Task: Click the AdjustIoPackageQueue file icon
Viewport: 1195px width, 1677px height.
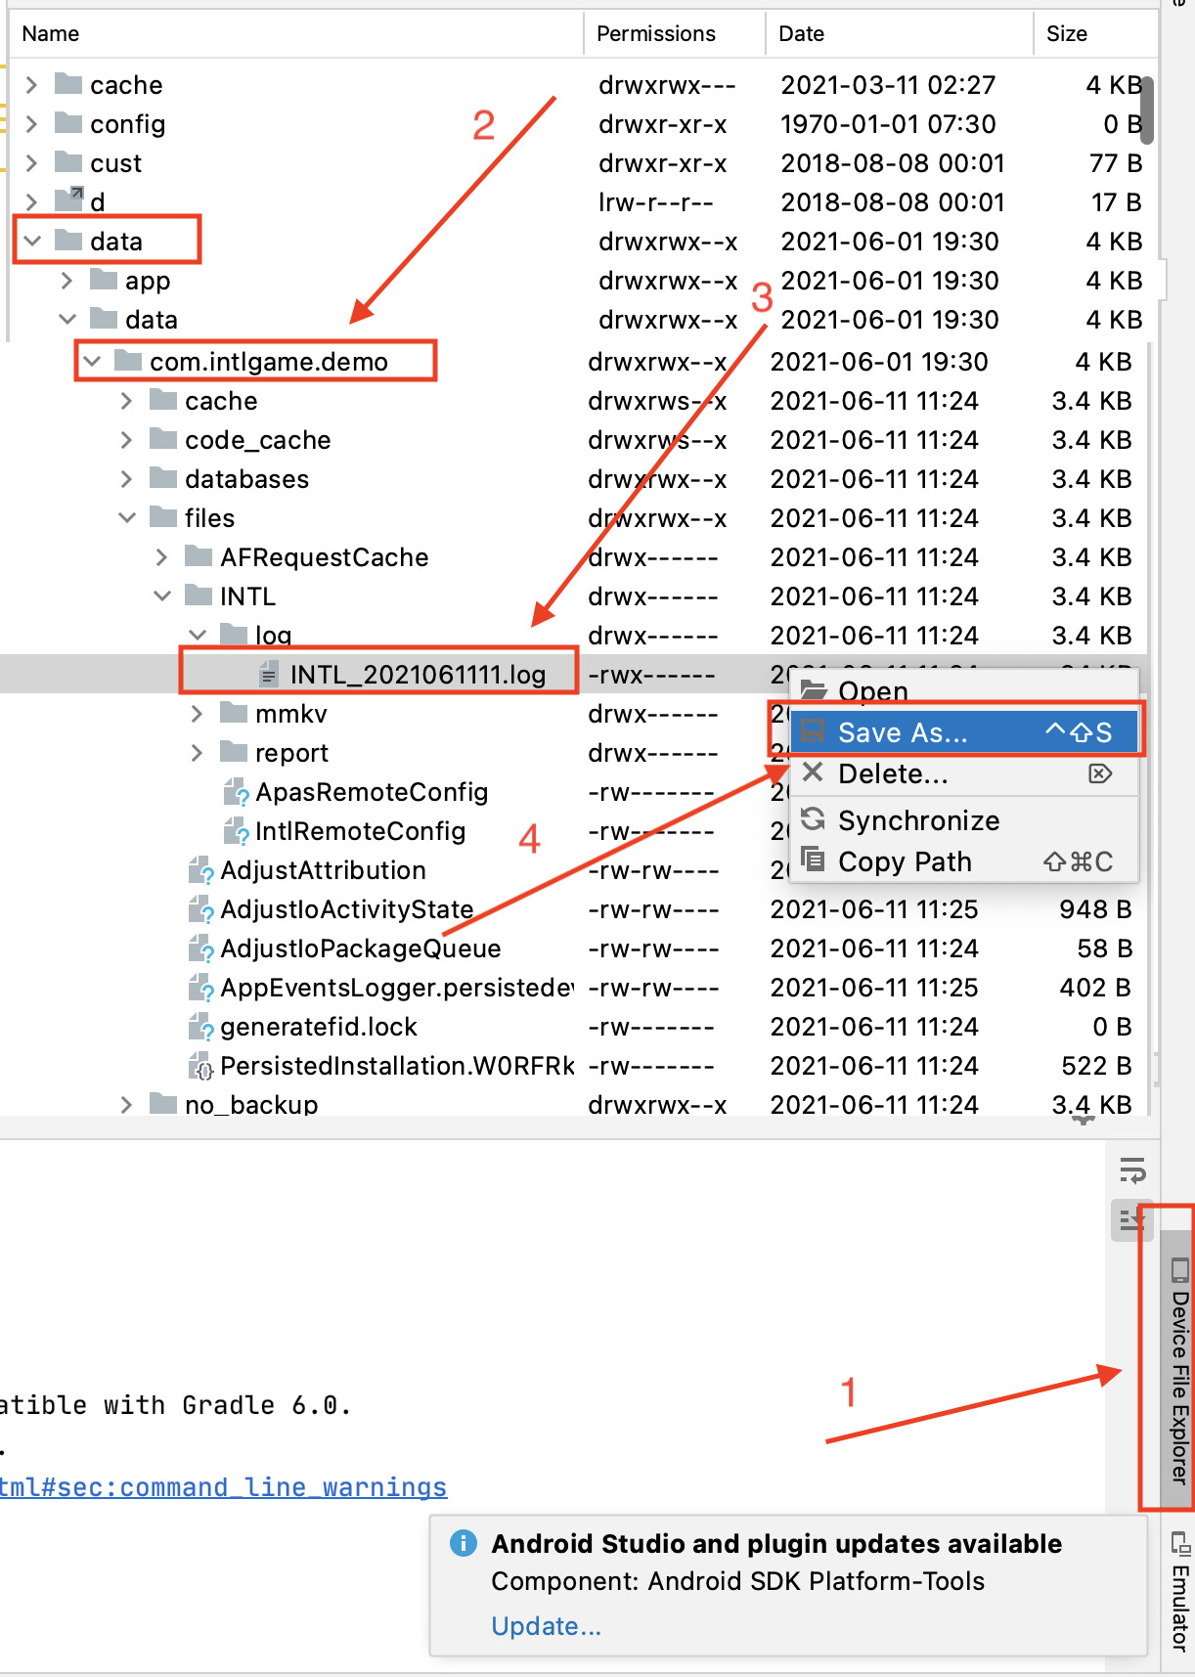Action: [199, 949]
